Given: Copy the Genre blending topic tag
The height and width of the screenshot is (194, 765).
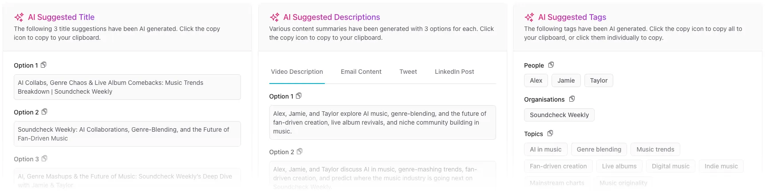Looking at the screenshot, I should point(599,149).
